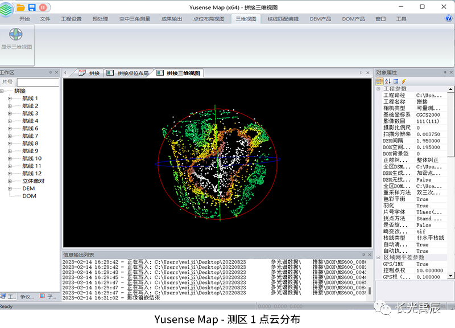Click the Yusense Map application logo button
455x328 pixels.
coord(7,8)
